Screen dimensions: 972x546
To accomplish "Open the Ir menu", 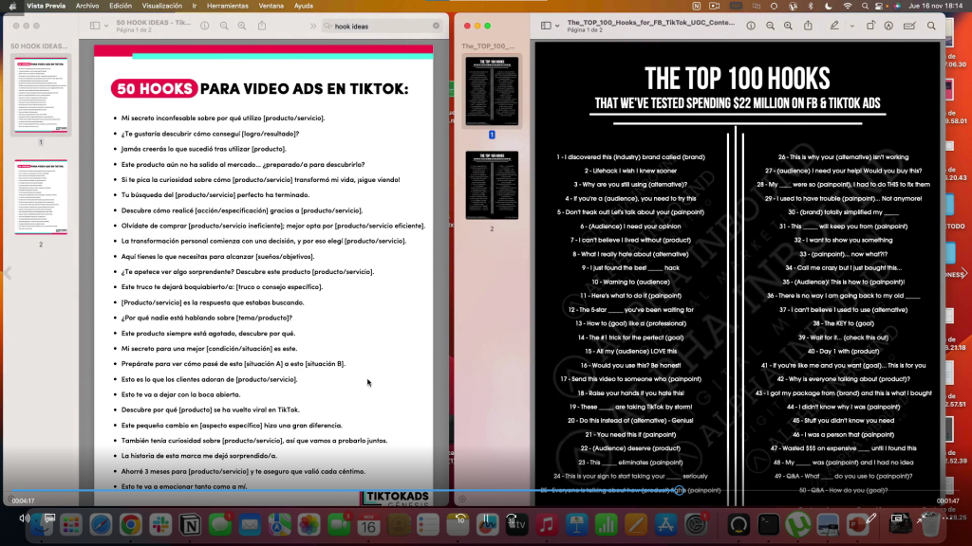I will 195,7.
